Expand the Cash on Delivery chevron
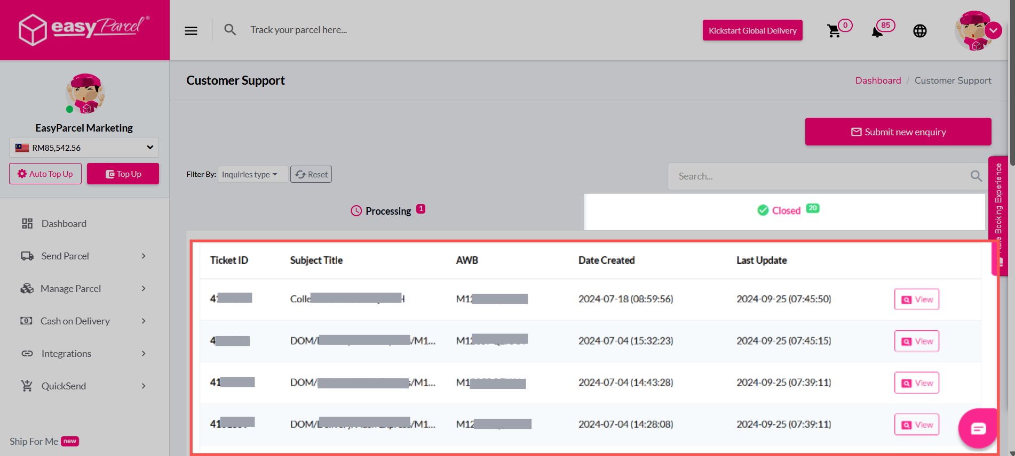 coord(144,321)
